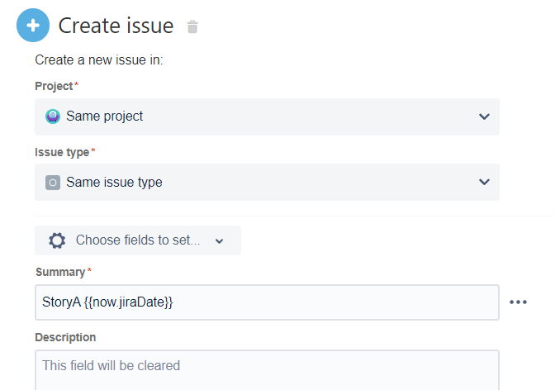The image size is (555, 390).
Task: Click the Issue type field label
Action: point(62,152)
